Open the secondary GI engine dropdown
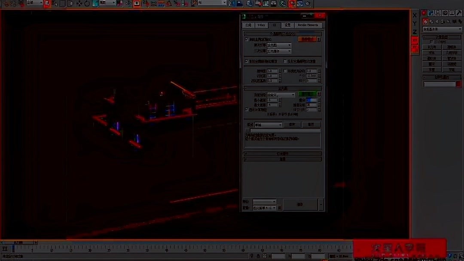Image resolution: width=464 pixels, height=261 pixels. [278, 51]
